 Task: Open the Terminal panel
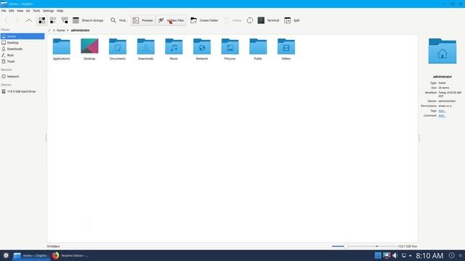tap(268, 20)
